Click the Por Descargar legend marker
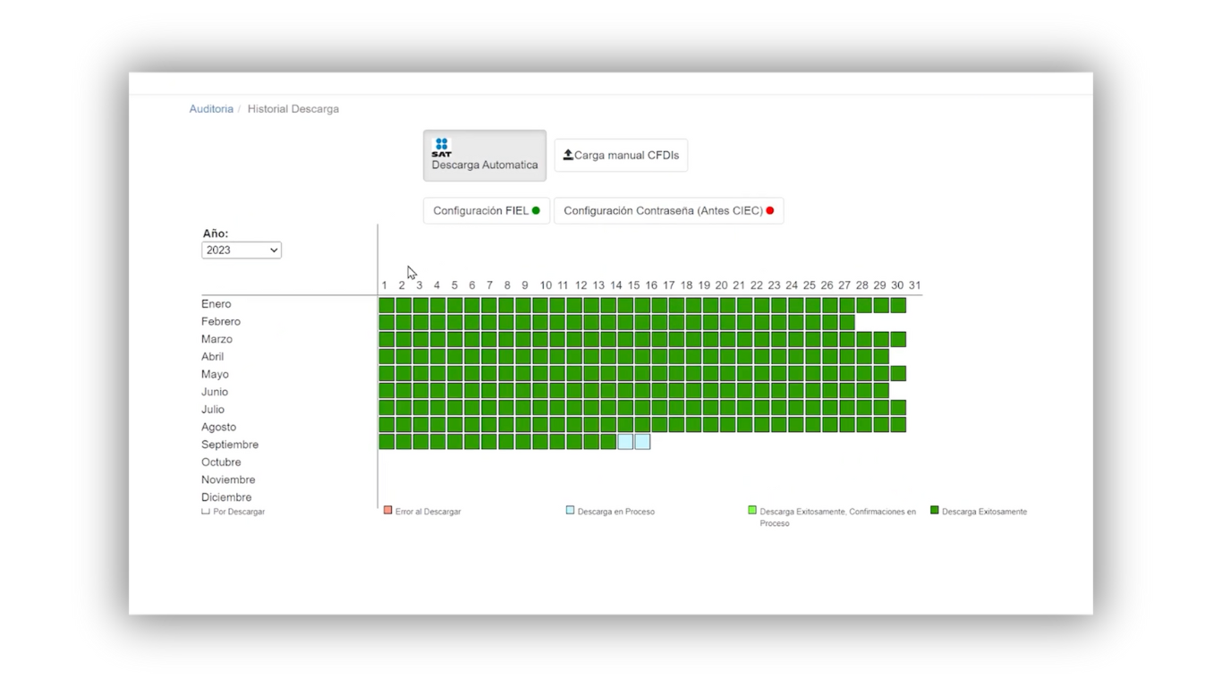The image size is (1222, 687). 206,512
